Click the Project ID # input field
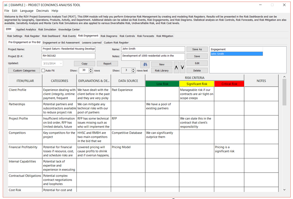293x199 pixels. pyautogui.click(x=69, y=56)
